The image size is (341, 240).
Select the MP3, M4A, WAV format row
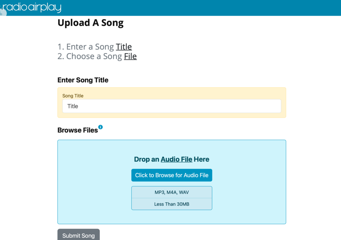point(172,192)
